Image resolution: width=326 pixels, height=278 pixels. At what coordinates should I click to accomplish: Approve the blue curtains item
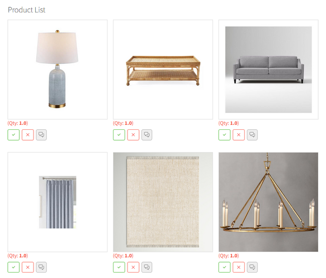[x=14, y=267]
